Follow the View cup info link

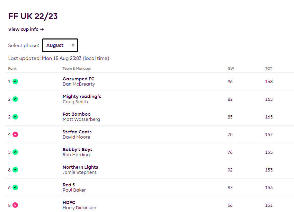(x=26, y=29)
